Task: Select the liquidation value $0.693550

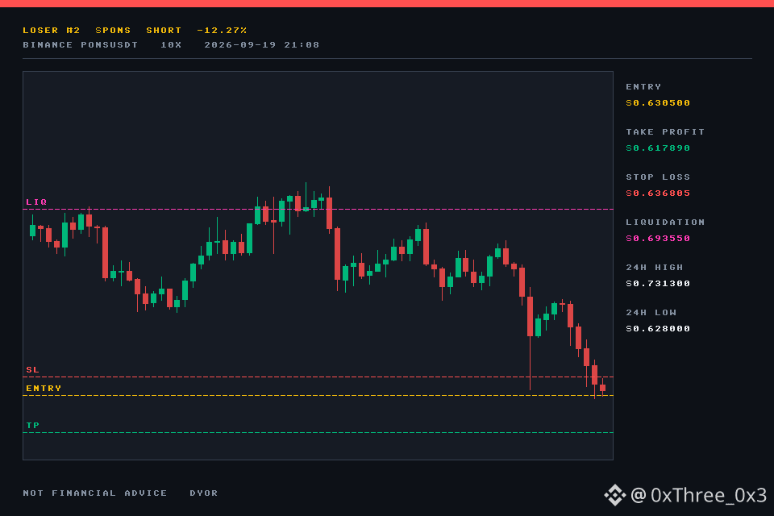Action: pos(658,239)
